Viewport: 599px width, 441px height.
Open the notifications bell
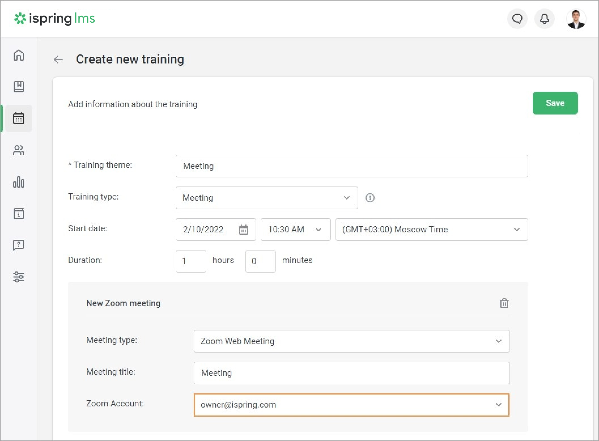[x=544, y=19]
